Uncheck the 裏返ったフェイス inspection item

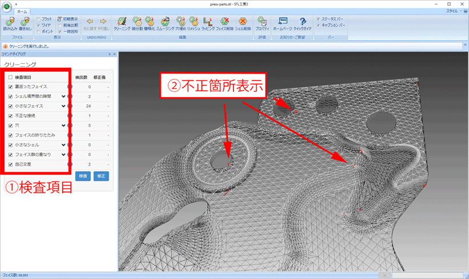pyautogui.click(x=11, y=87)
